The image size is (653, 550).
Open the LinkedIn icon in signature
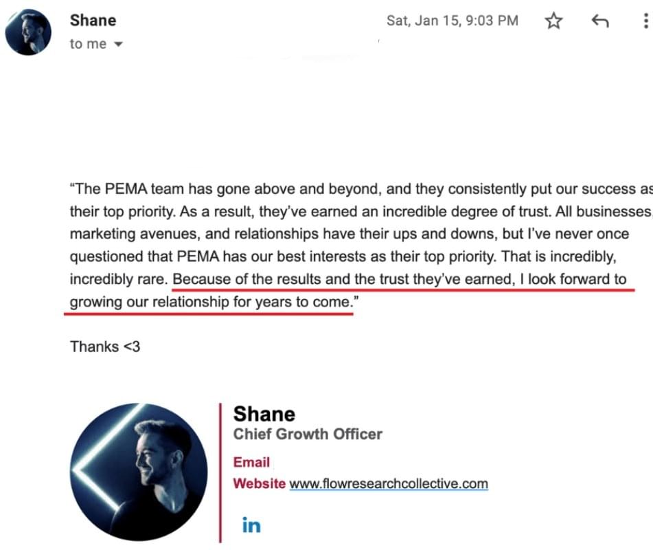pyautogui.click(x=251, y=525)
